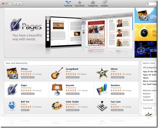Open the 3D cube side banner
The image size is (158, 128).
146,49
